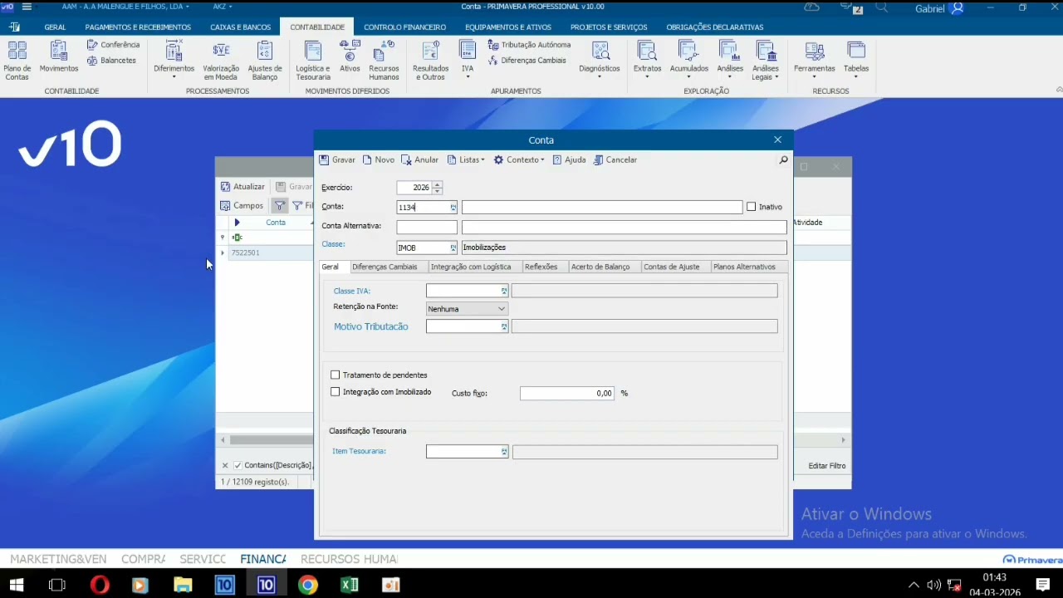Open Contexto dropdown in Conta dialog

pos(519,160)
